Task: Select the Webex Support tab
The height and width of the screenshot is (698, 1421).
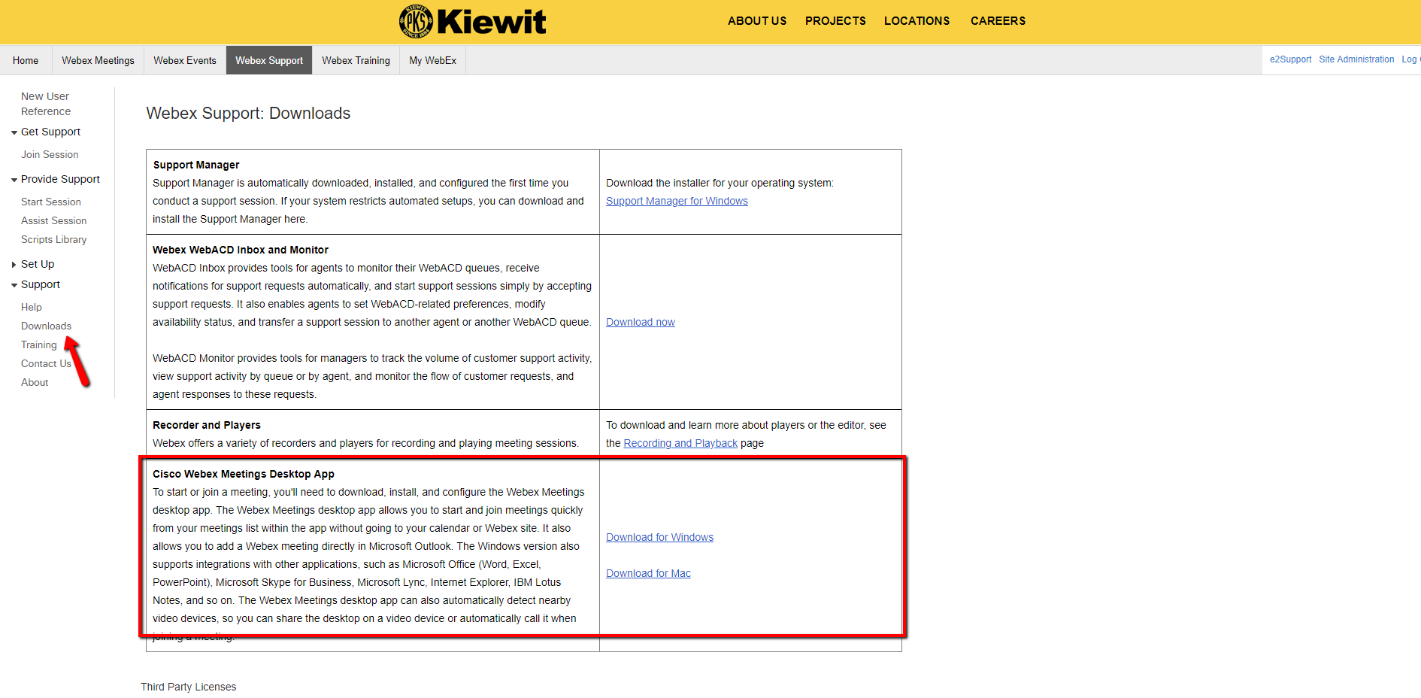Action: (x=269, y=60)
